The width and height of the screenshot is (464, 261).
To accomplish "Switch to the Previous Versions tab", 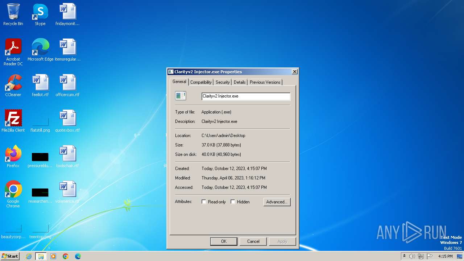I will point(265,82).
